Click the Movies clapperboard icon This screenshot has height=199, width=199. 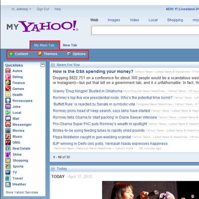(x=8, y=130)
